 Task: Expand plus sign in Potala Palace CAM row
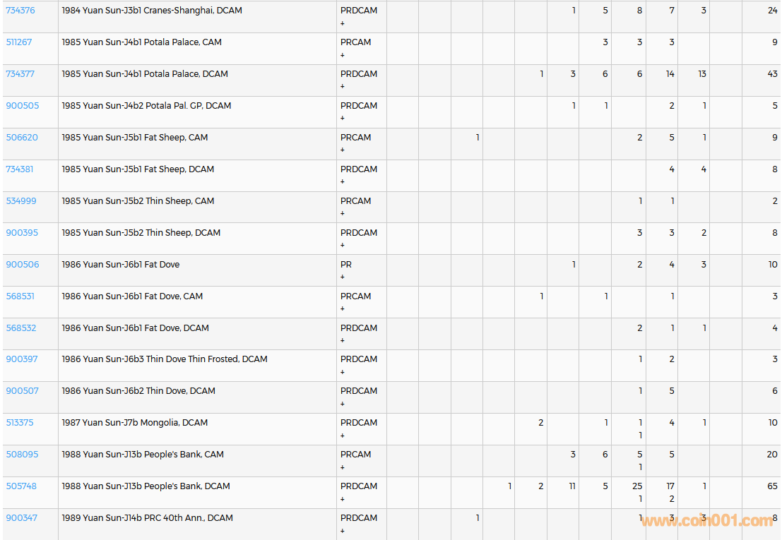click(x=343, y=55)
